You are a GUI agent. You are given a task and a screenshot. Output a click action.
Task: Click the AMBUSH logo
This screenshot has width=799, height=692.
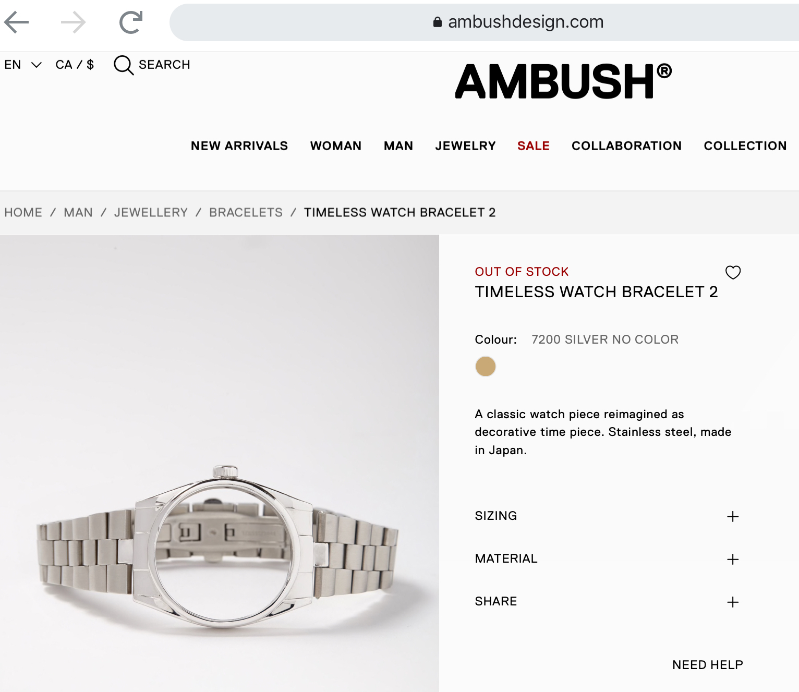click(563, 81)
